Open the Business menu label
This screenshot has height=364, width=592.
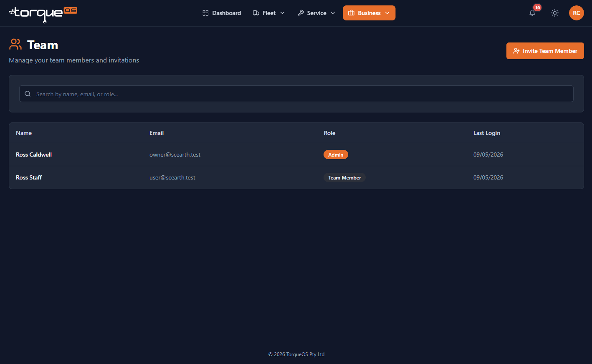369,13
